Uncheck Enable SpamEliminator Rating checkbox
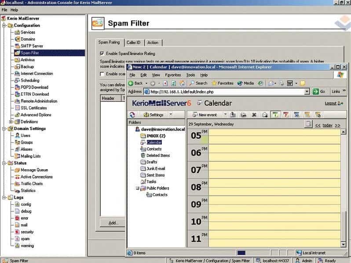 pyautogui.click(x=102, y=53)
